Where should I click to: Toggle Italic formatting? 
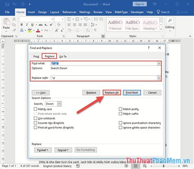27,25
